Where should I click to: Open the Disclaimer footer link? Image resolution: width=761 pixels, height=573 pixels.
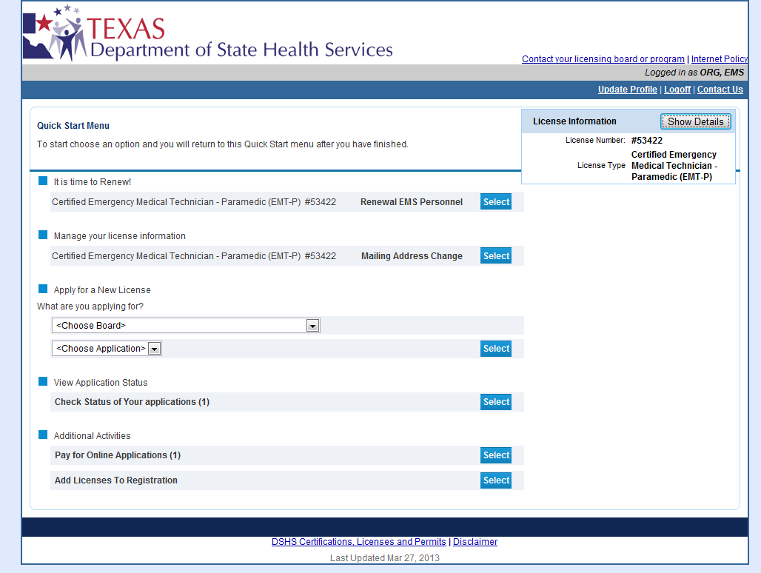(475, 542)
